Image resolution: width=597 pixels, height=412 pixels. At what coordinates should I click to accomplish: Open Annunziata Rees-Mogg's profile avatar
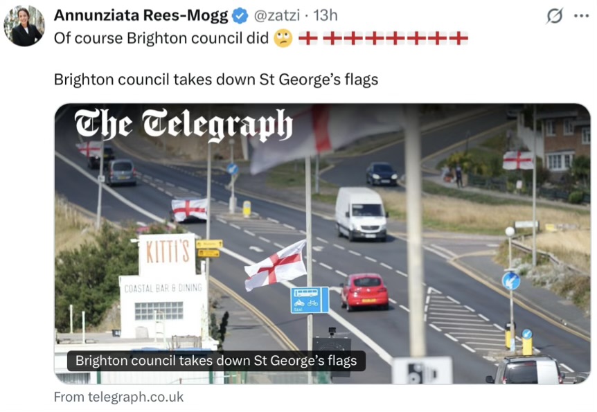[24, 26]
